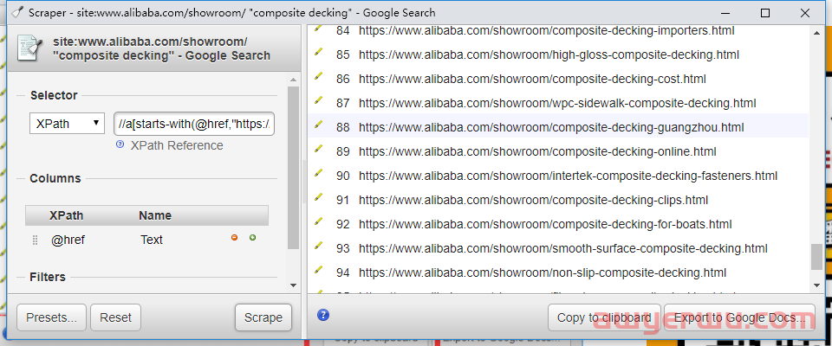The height and width of the screenshot is (346, 832).
Task: Open the XPath selector type dropdown
Action: (x=67, y=124)
